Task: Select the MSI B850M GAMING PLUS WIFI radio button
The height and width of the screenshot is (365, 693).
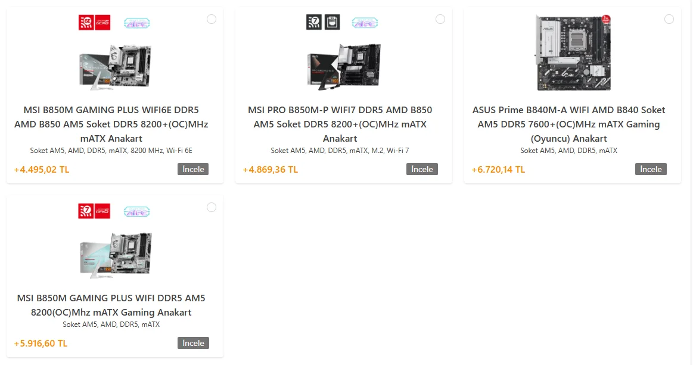Action: coord(212,207)
